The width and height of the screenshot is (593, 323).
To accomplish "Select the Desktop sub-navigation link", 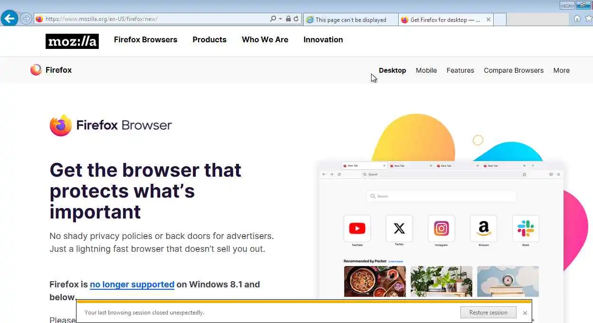I will click(x=392, y=70).
